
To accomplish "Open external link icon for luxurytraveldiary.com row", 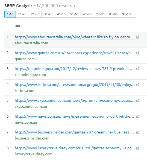I will click(138, 148).
